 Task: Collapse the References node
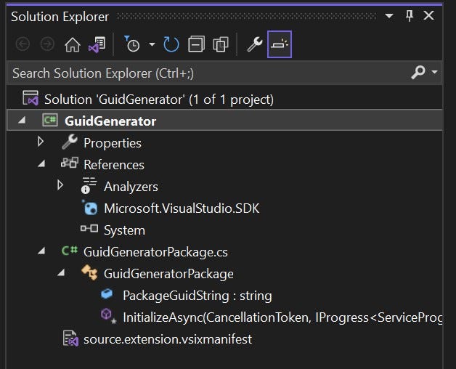pos(41,164)
